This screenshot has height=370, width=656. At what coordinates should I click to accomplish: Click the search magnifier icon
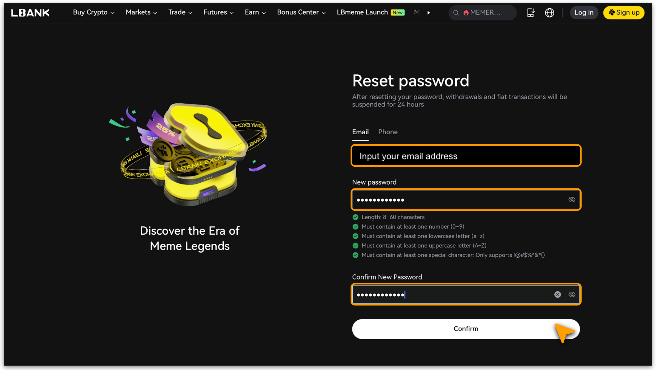point(456,13)
